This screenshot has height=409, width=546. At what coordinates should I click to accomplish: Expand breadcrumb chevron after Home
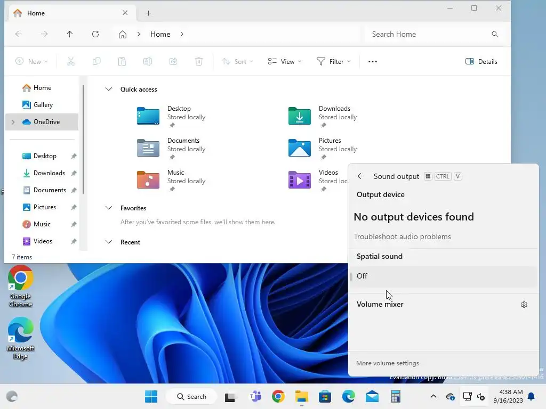click(182, 34)
